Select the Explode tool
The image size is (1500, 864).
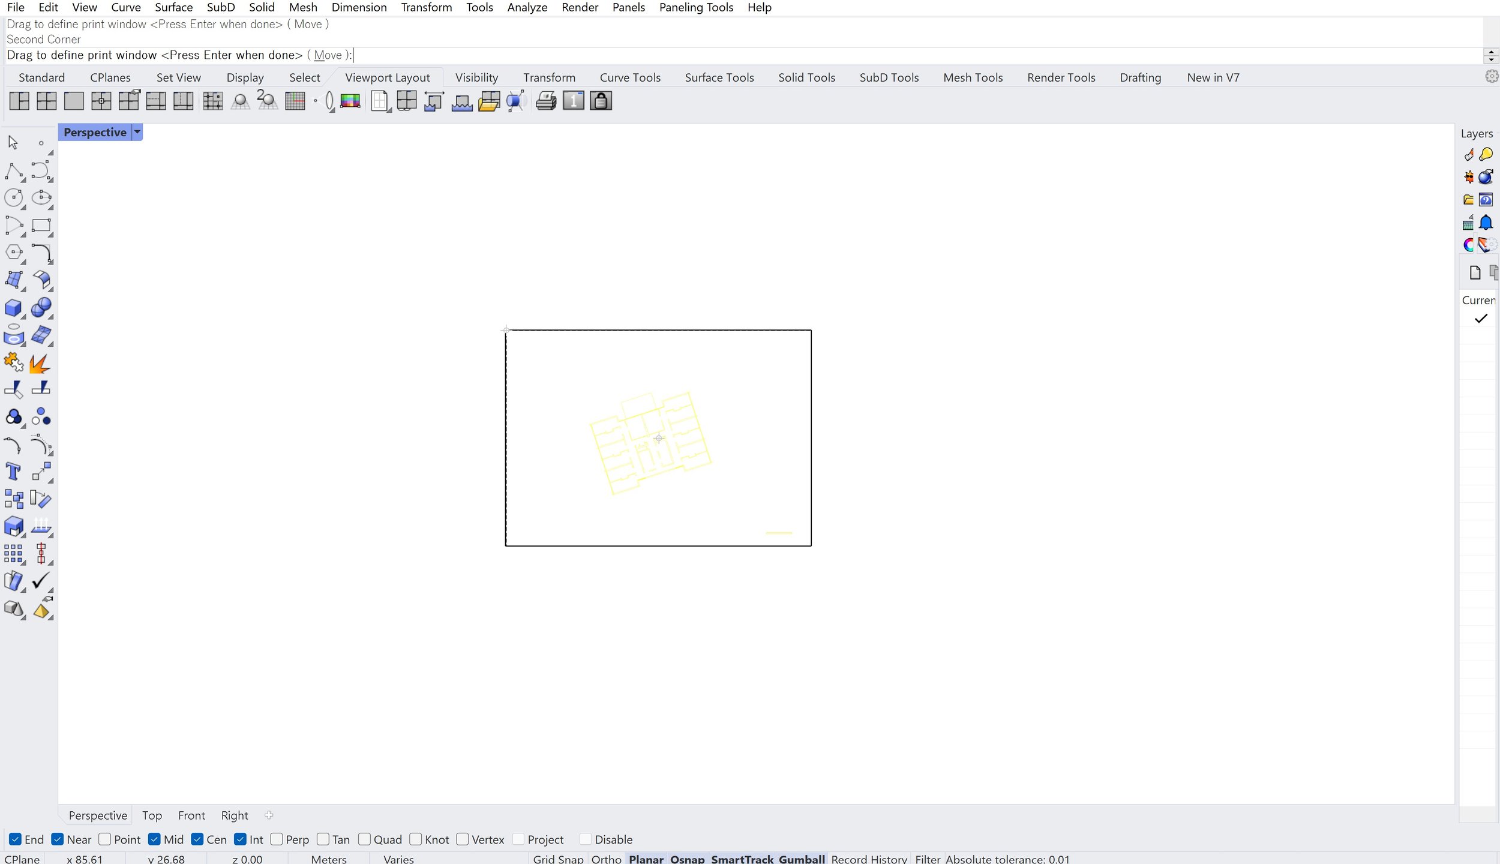[41, 362]
